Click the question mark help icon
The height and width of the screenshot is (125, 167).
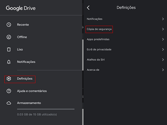pyautogui.click(x=9, y=91)
